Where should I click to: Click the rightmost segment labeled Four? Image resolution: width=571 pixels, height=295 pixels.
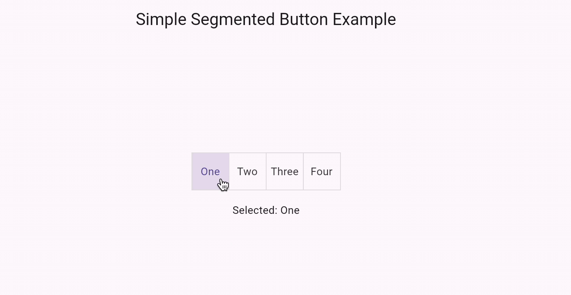[321, 171]
